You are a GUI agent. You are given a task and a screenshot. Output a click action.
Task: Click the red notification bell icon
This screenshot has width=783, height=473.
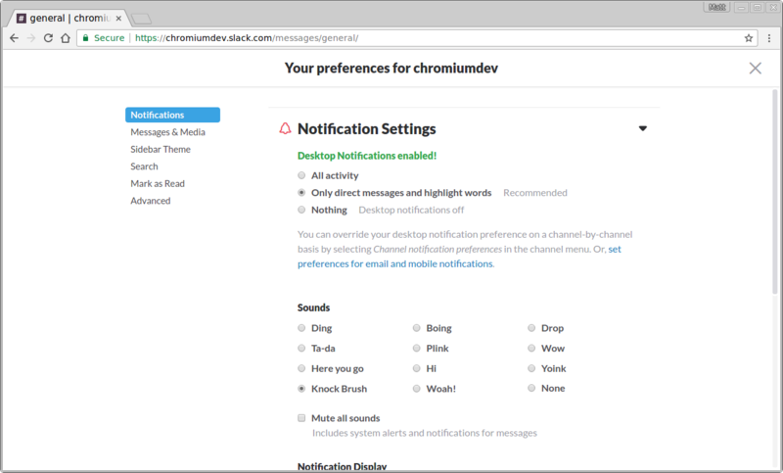pos(285,128)
